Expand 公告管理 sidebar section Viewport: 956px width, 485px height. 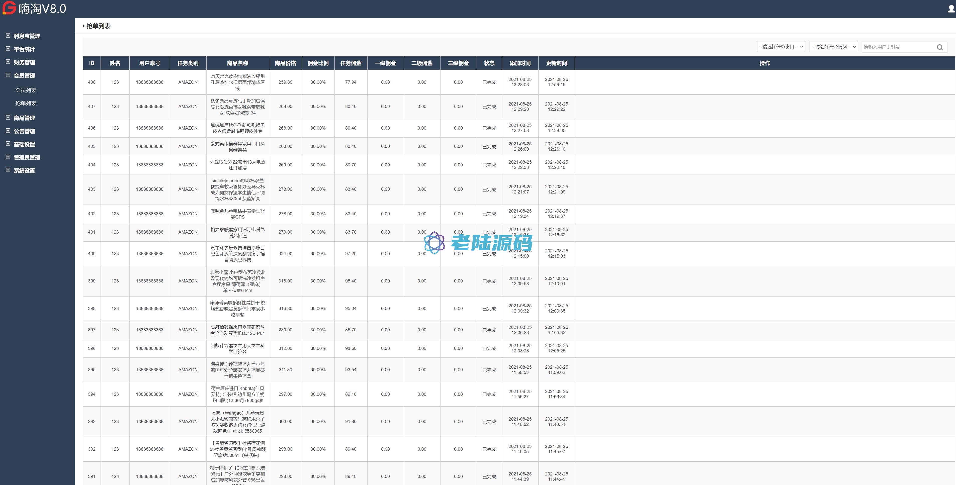point(24,131)
